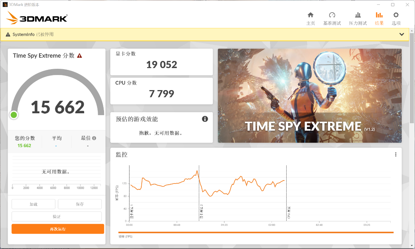This screenshot has height=249, width=415.
Task: Click the info icon next to 最佳
Action: (x=94, y=138)
